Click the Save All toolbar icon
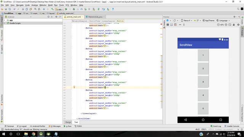The width and height of the screenshot is (244, 137). click(6, 9)
